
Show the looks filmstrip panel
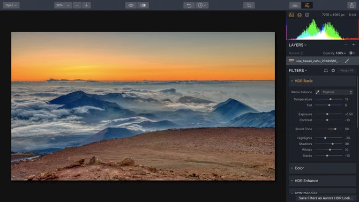[x=295, y=5]
